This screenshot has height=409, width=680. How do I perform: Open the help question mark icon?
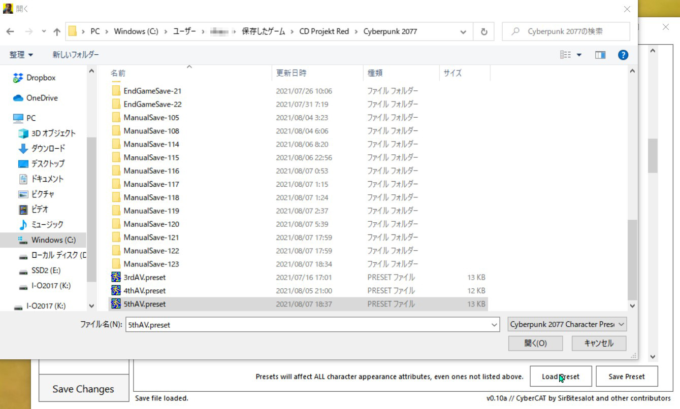[x=623, y=55]
